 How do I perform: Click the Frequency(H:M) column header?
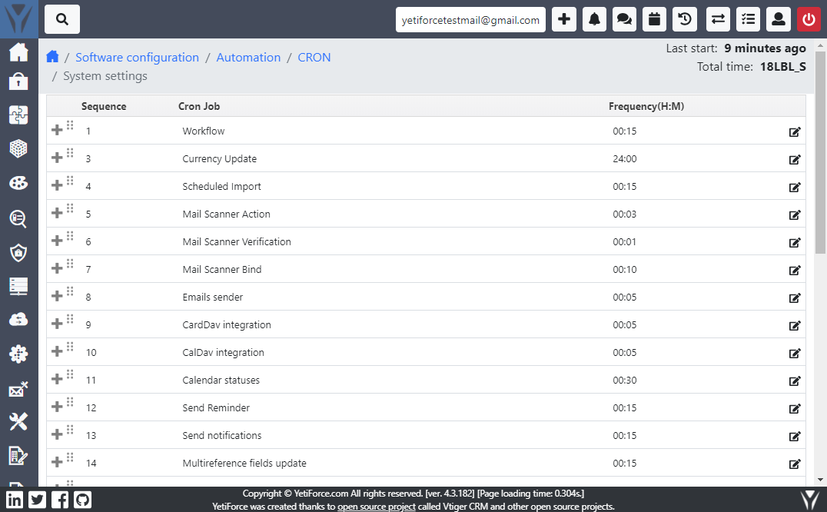646,106
